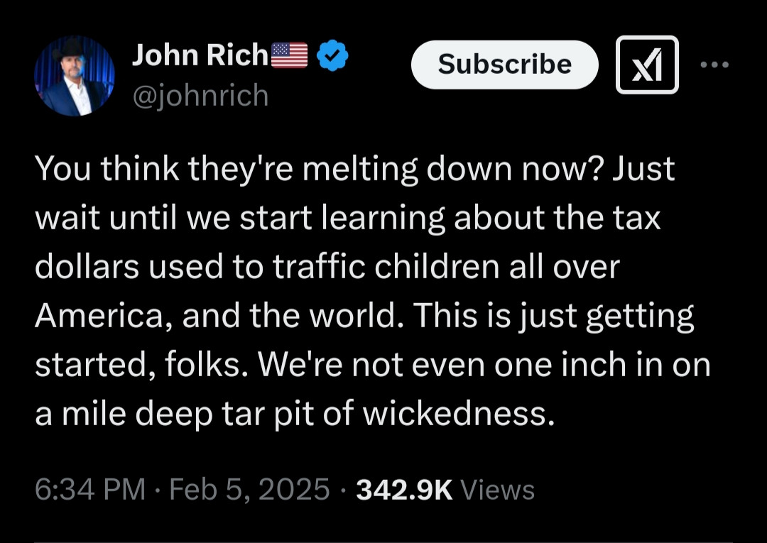This screenshot has width=767, height=543.
Task: Click the Views label
Action: 497,490
